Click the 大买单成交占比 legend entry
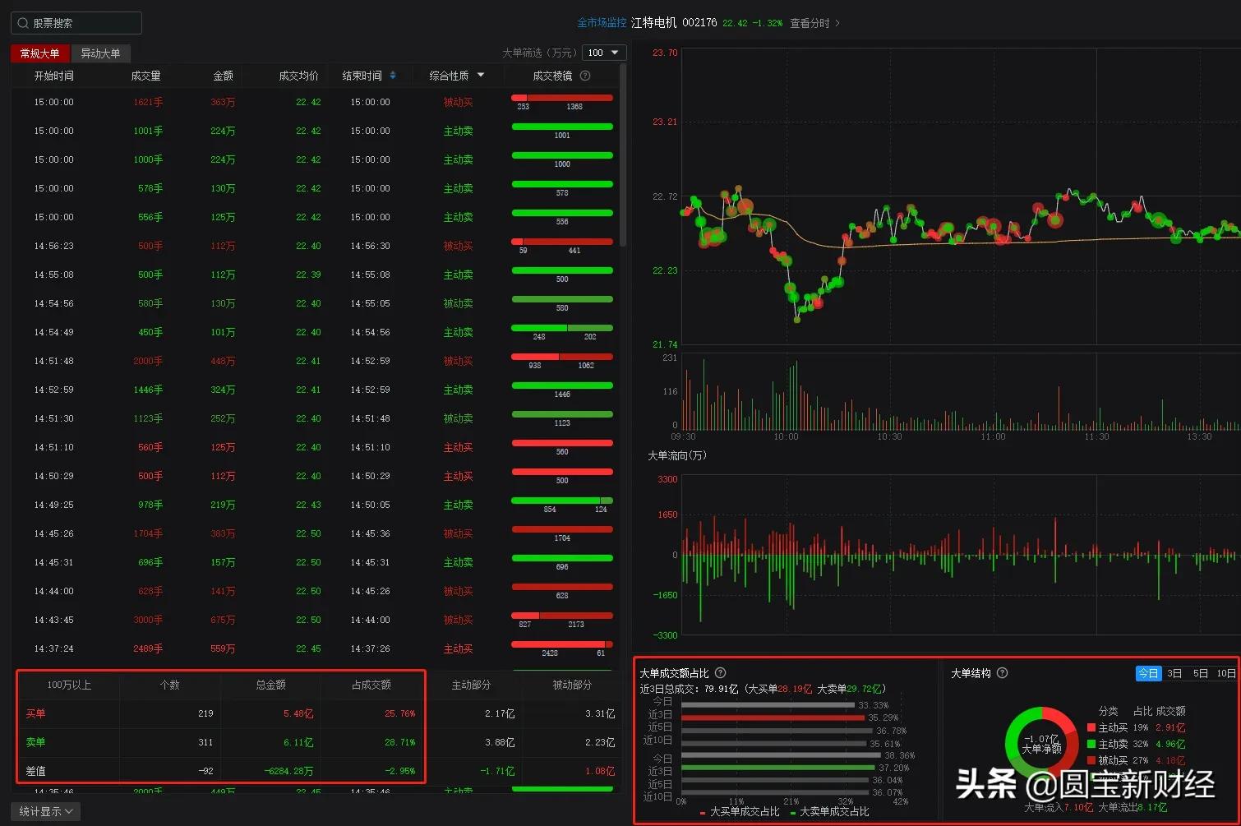The image size is (1241, 826). click(740, 812)
